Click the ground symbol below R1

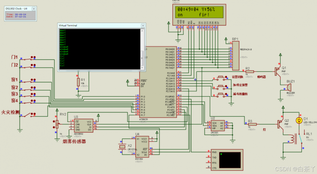click(x=78, y=96)
